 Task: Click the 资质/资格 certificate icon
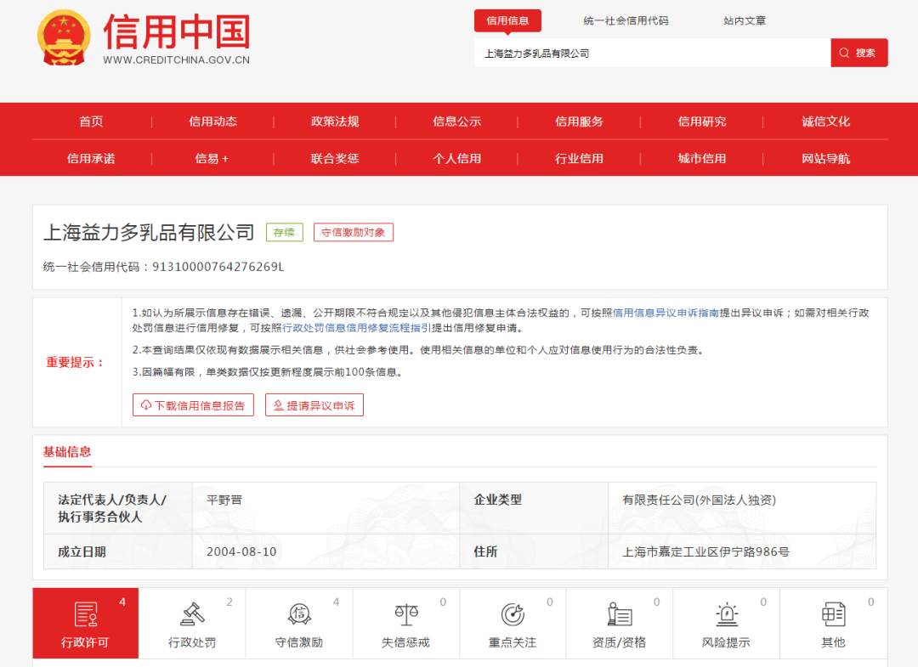point(620,613)
